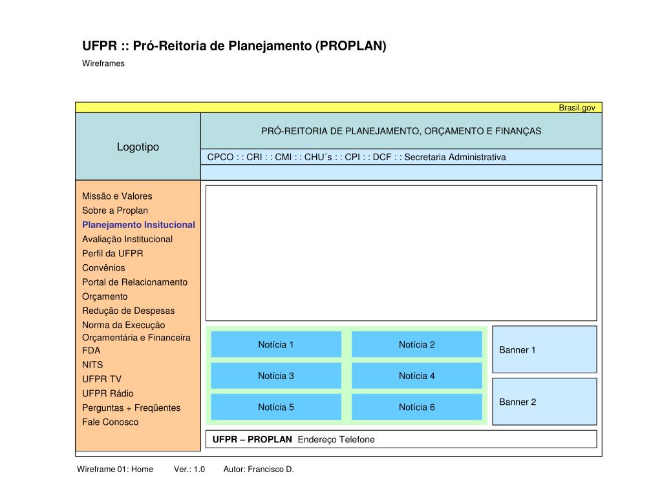662x496 pixels.
Task: Click the UFPR :: Pró-Reitoria de Planejamento heading
Action: (234, 46)
